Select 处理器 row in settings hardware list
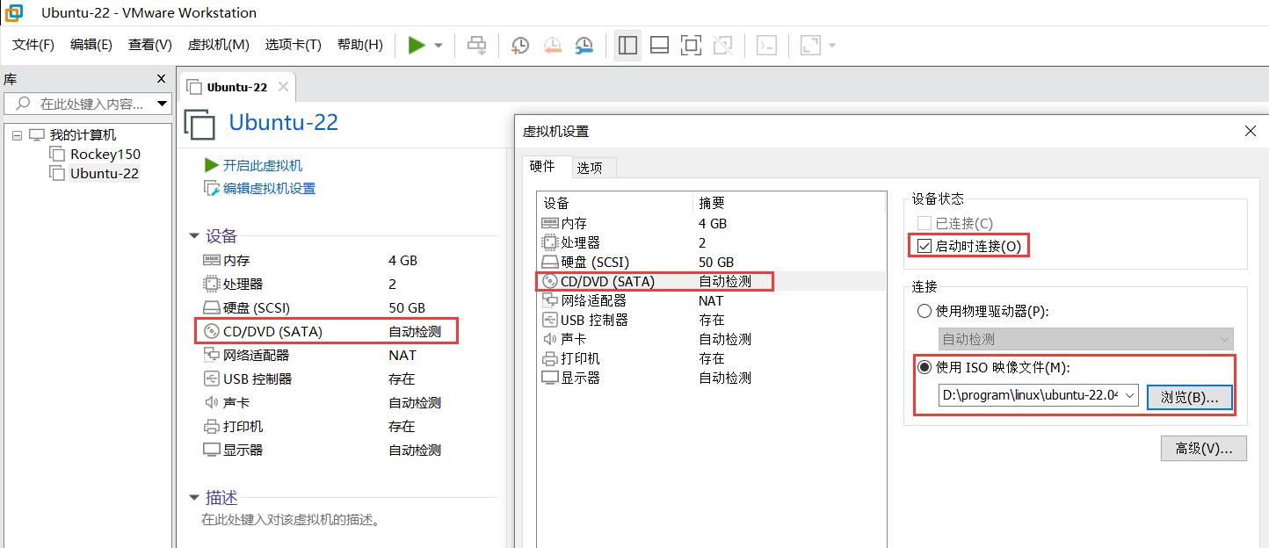Screen dimensions: 1269x548 [x=711, y=242]
